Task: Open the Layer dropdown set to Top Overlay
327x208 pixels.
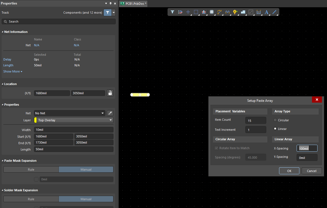Action: (x=74, y=120)
